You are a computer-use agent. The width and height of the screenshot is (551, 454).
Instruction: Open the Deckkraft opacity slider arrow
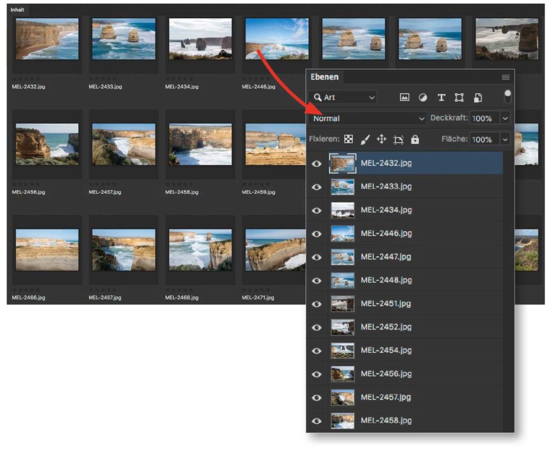pyautogui.click(x=505, y=118)
